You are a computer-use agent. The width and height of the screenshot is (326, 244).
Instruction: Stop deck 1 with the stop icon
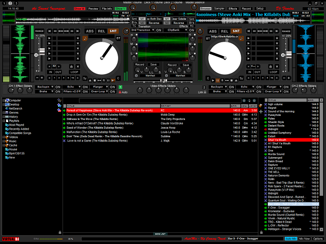(95, 80)
